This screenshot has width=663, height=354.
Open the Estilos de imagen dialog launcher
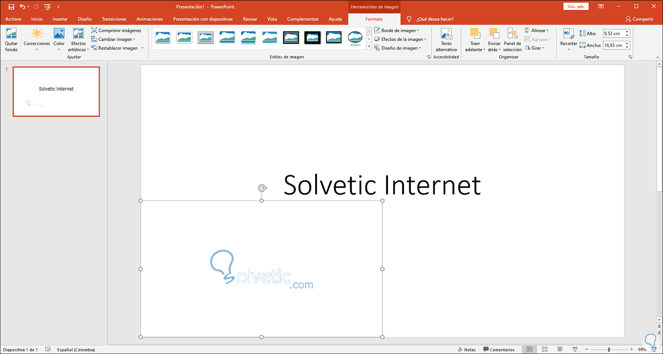pyautogui.click(x=428, y=57)
